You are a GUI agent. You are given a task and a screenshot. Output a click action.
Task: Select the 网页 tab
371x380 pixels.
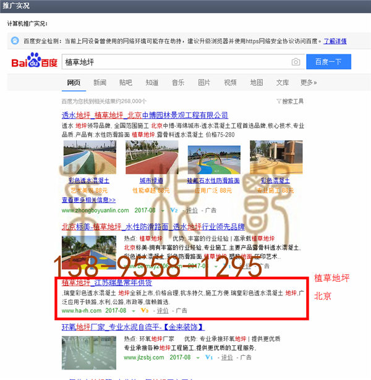point(74,83)
